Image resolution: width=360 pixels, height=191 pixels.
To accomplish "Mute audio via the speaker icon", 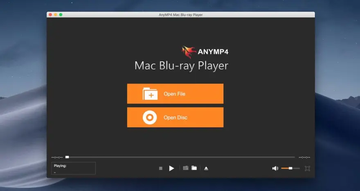I will coord(275,168).
